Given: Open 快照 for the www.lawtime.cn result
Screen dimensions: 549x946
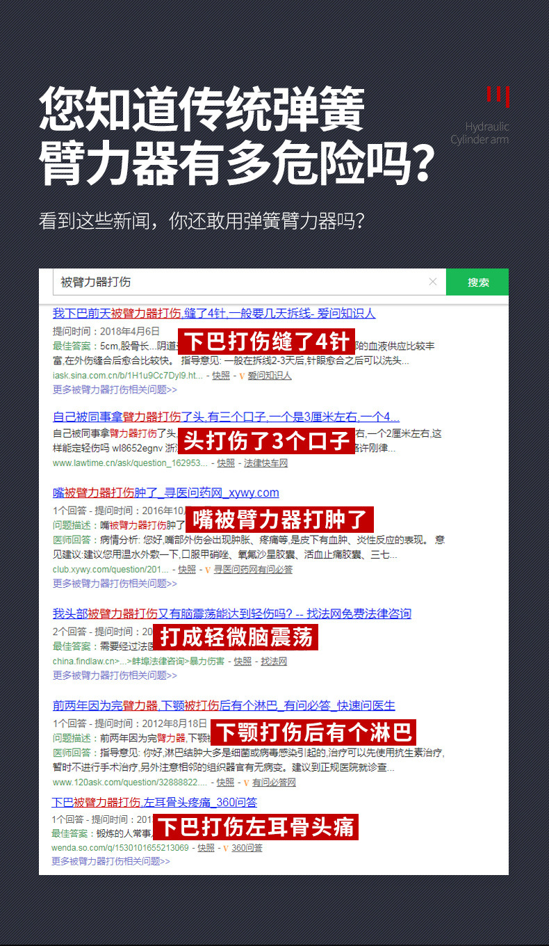Looking at the screenshot, I should 226,463.
